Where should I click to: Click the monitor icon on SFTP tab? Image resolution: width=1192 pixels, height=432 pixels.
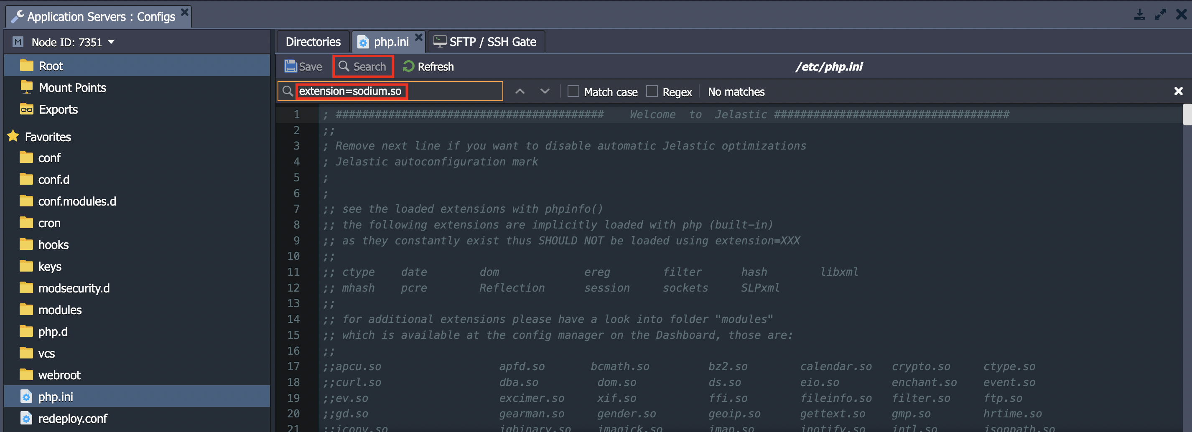pyautogui.click(x=440, y=42)
